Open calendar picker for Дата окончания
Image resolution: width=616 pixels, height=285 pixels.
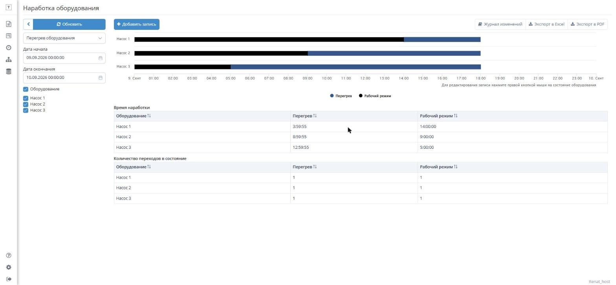pos(100,77)
